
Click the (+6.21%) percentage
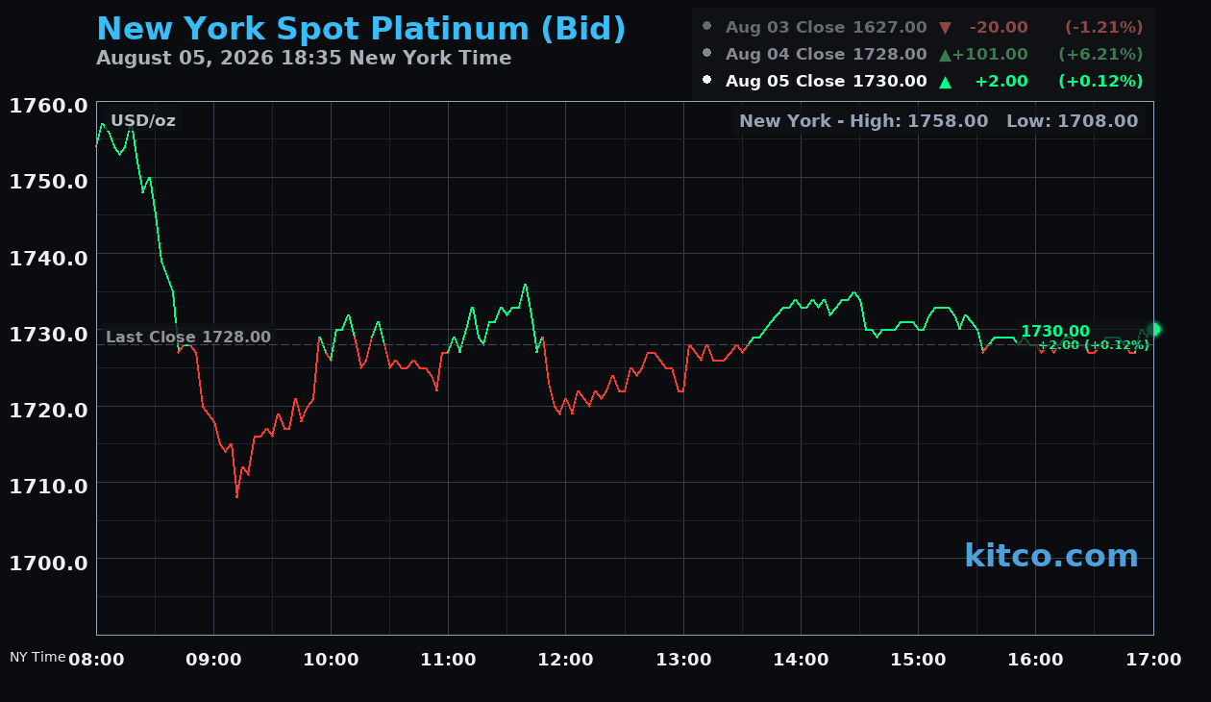point(1100,54)
